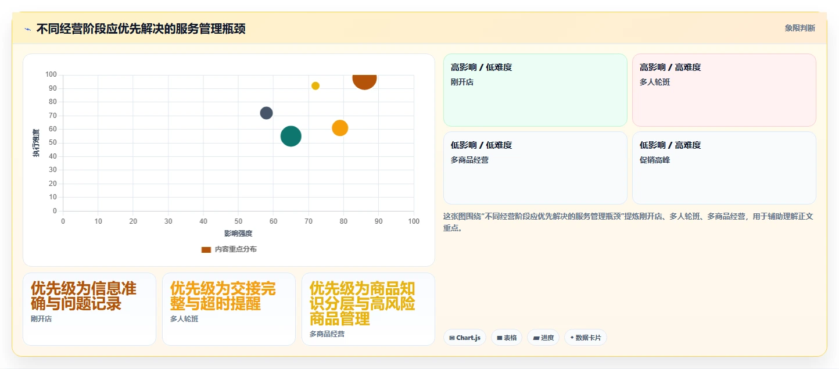Select the 表格 tag chip
The width and height of the screenshot is (839, 369).
(507, 338)
